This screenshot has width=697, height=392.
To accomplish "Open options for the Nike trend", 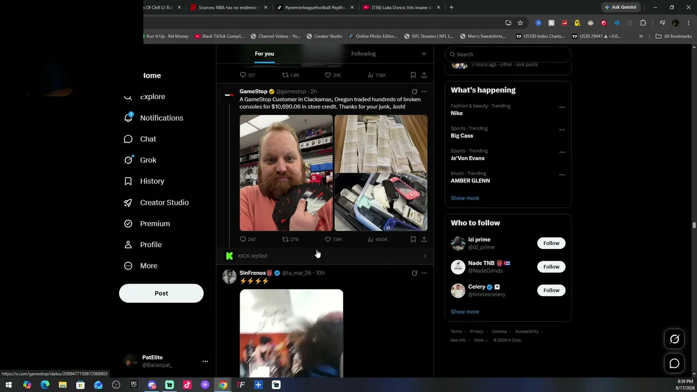I will [x=562, y=107].
